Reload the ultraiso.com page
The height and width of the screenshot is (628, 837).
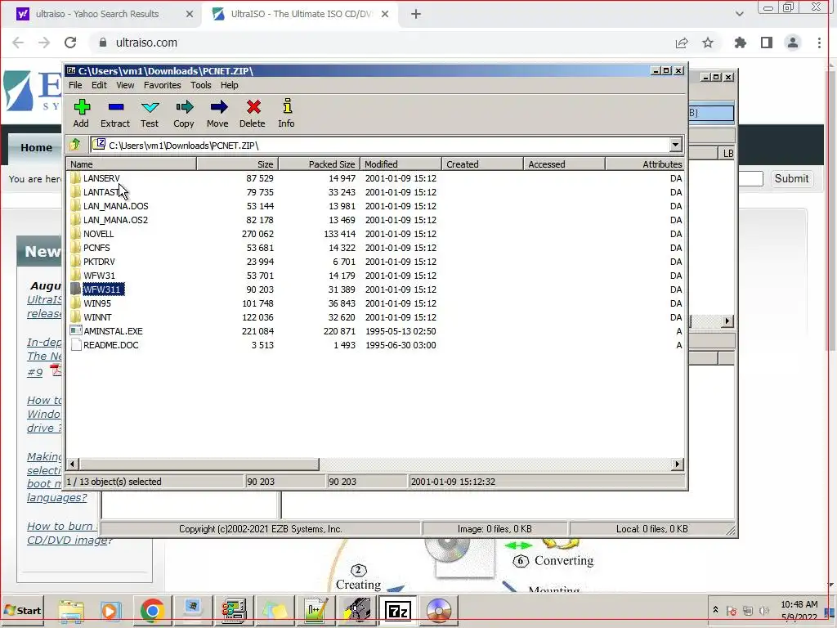click(x=70, y=43)
